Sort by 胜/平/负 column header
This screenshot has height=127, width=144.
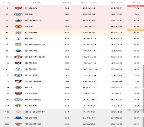coord(89,3)
